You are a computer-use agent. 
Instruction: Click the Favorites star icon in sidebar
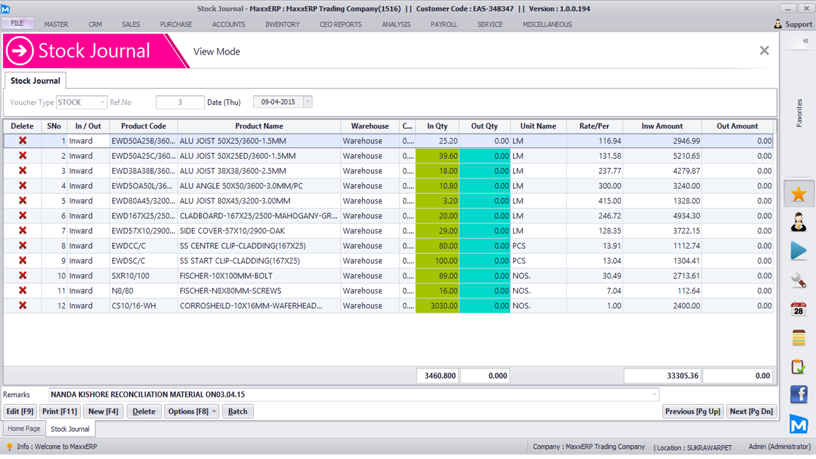pyautogui.click(x=799, y=194)
